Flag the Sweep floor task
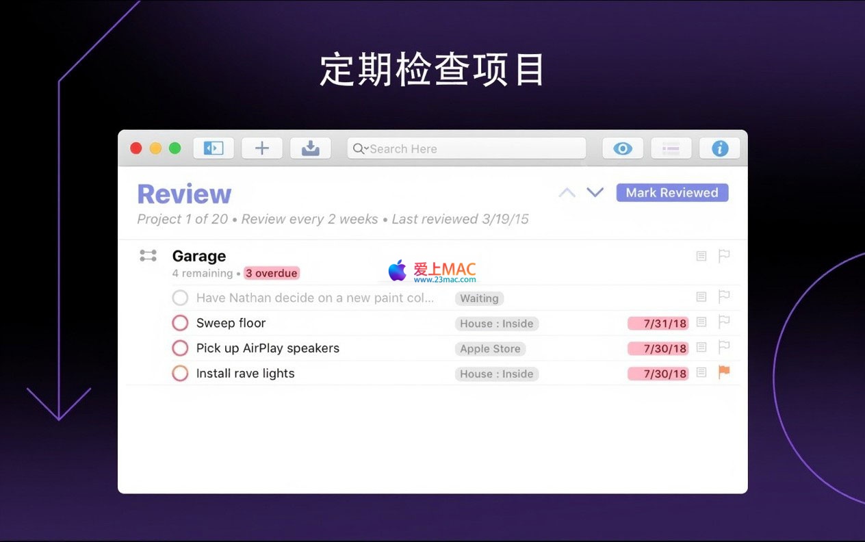Viewport: 865px width, 542px height. (x=723, y=322)
